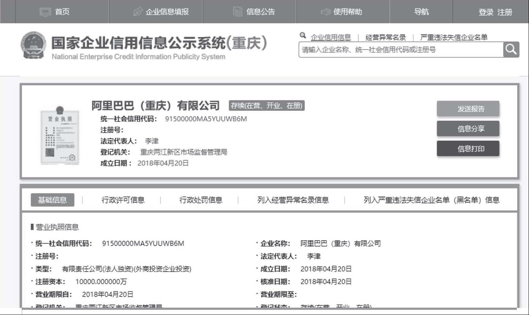The height and width of the screenshot is (315, 529).
Task: Select the 经营异常名录 search category
Action: click(x=386, y=37)
